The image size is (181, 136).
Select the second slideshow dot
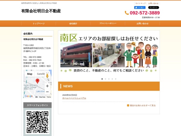(105, 79)
